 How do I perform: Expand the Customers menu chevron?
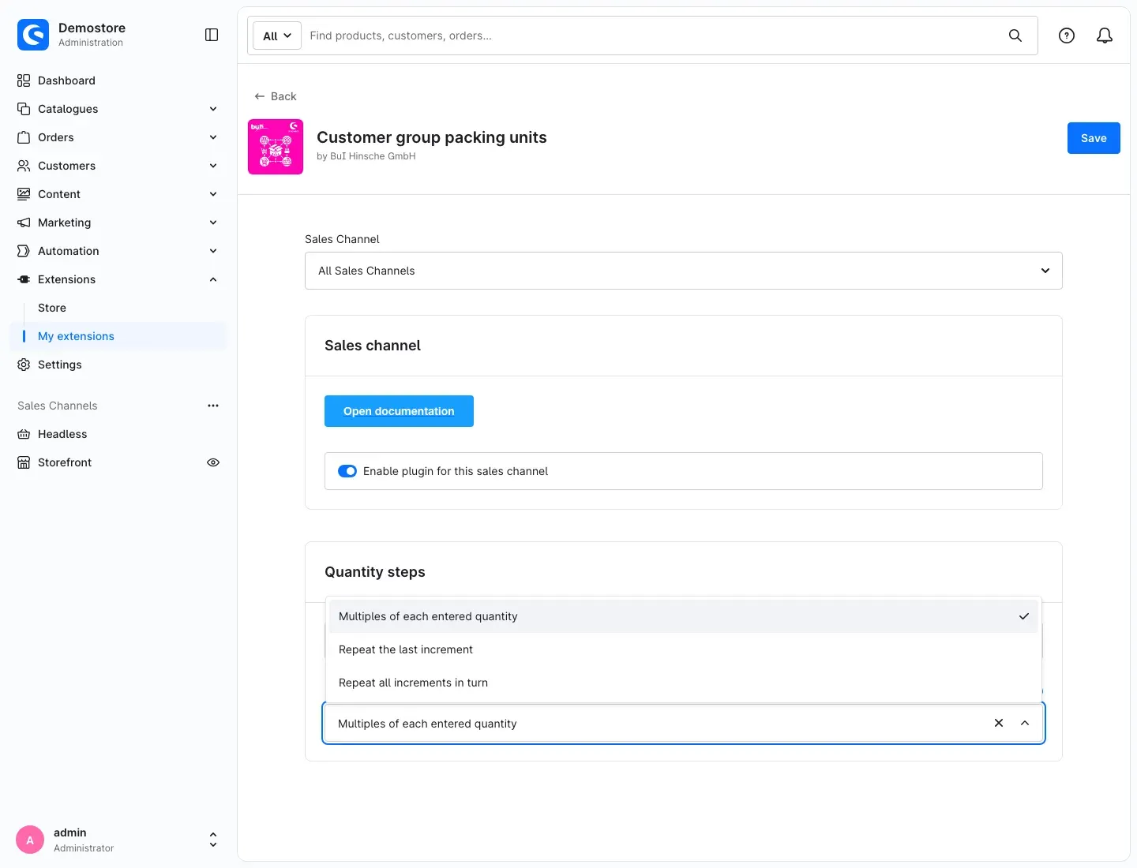point(213,166)
